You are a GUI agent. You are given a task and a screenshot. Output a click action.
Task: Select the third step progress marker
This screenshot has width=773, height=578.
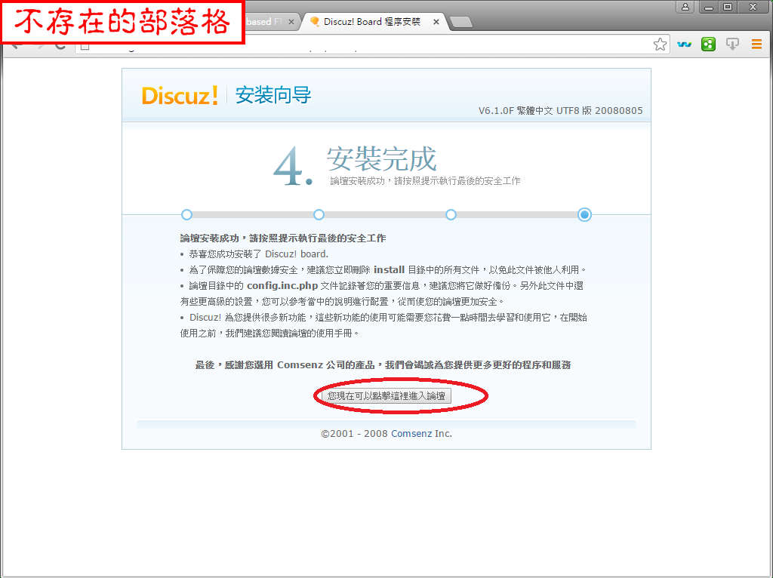tap(451, 215)
